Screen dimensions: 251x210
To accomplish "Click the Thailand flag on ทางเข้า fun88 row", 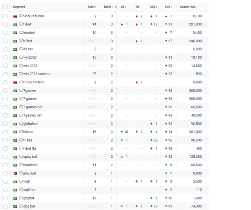I will 15,16.
